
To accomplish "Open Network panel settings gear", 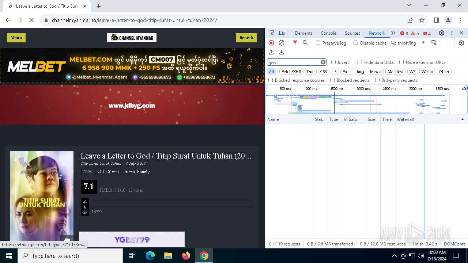I will click(461, 43).
